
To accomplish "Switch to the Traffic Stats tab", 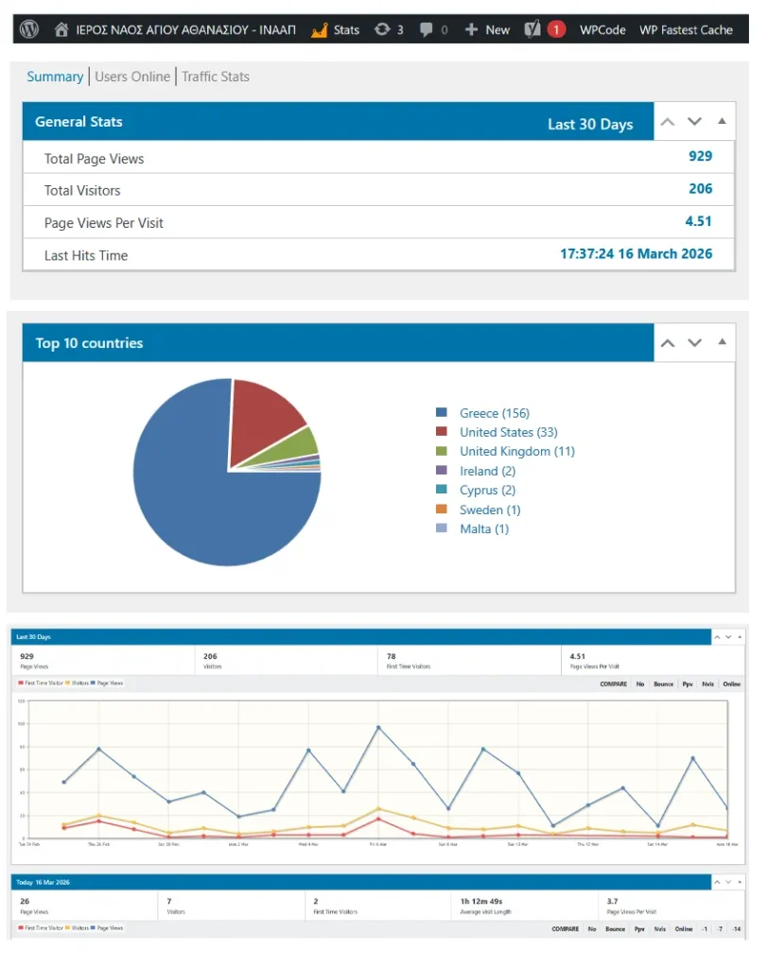I will click(x=216, y=77).
